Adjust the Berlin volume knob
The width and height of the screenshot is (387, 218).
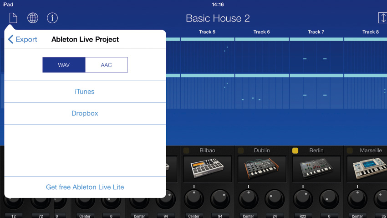point(329,198)
